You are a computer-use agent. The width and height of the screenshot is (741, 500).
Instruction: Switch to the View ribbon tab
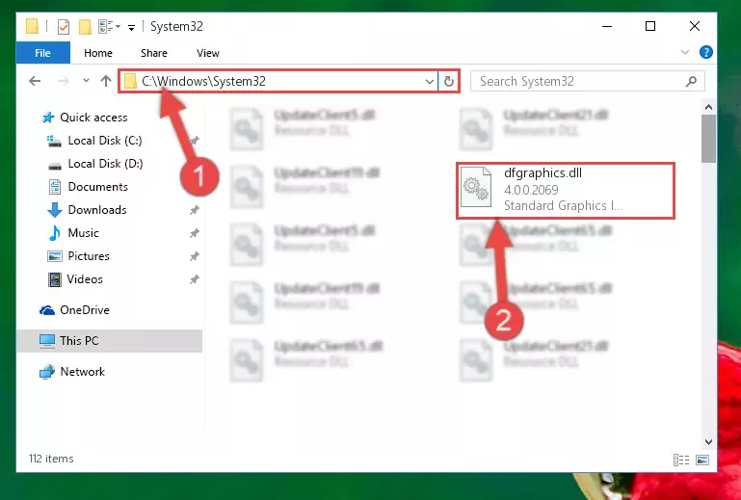tap(208, 53)
